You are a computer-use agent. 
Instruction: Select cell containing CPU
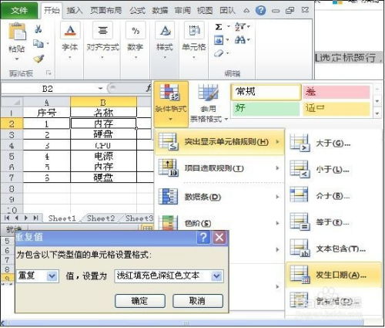click(103, 145)
